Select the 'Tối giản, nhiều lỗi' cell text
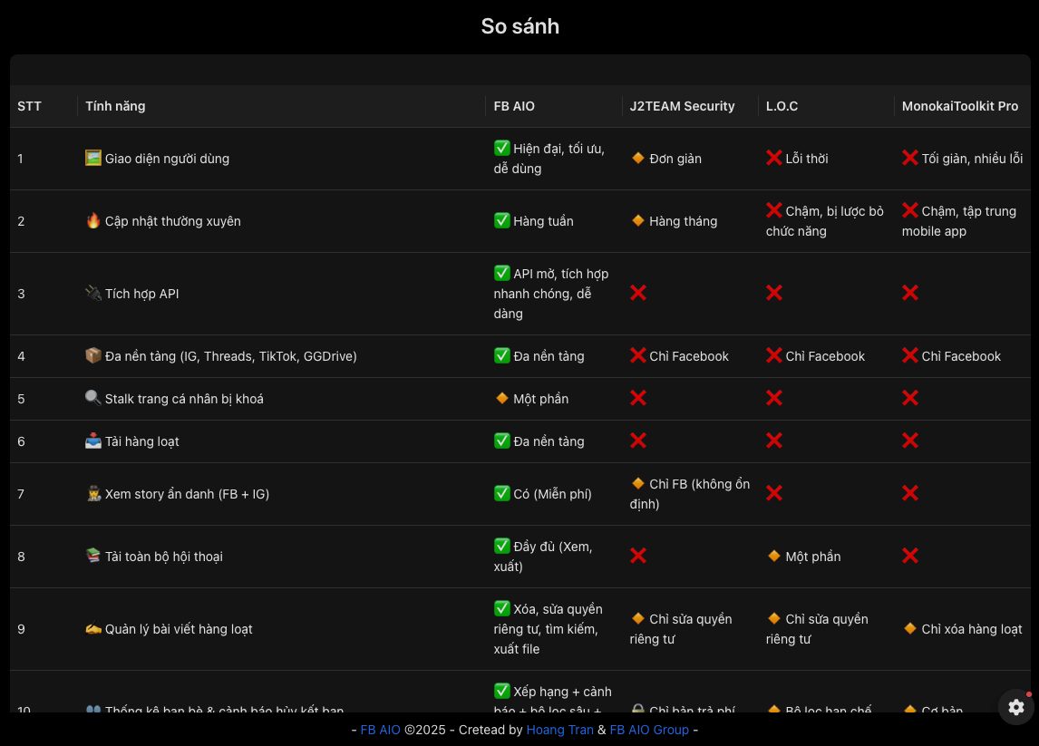The image size is (1039, 746). [972, 159]
